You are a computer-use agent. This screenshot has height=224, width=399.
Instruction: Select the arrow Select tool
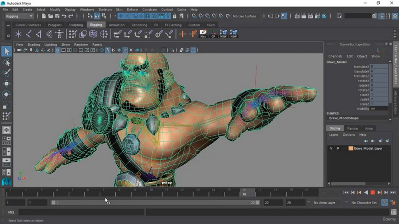(x=6, y=52)
